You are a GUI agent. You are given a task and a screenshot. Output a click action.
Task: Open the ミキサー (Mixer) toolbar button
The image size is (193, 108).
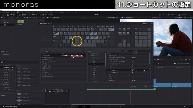tap(162, 15)
